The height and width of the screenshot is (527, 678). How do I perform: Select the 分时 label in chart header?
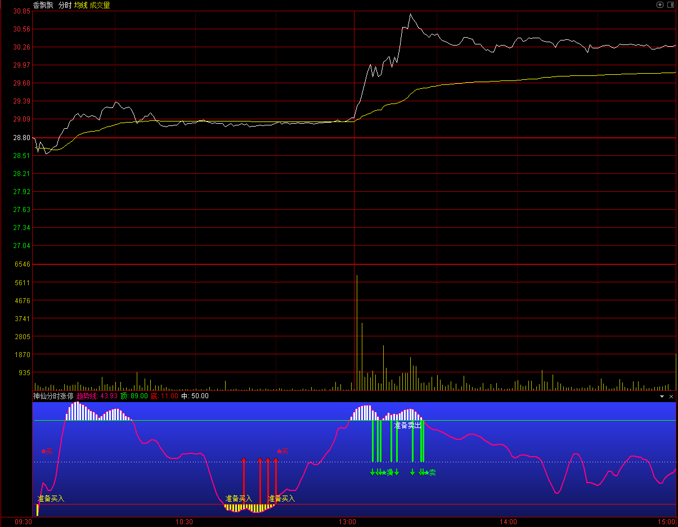tap(65, 5)
